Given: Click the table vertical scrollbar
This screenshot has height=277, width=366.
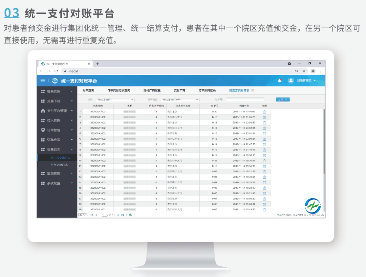Looking at the screenshot, I should tap(324, 141).
